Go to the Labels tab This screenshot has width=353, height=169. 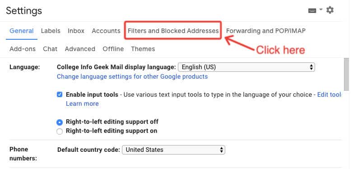coord(51,31)
